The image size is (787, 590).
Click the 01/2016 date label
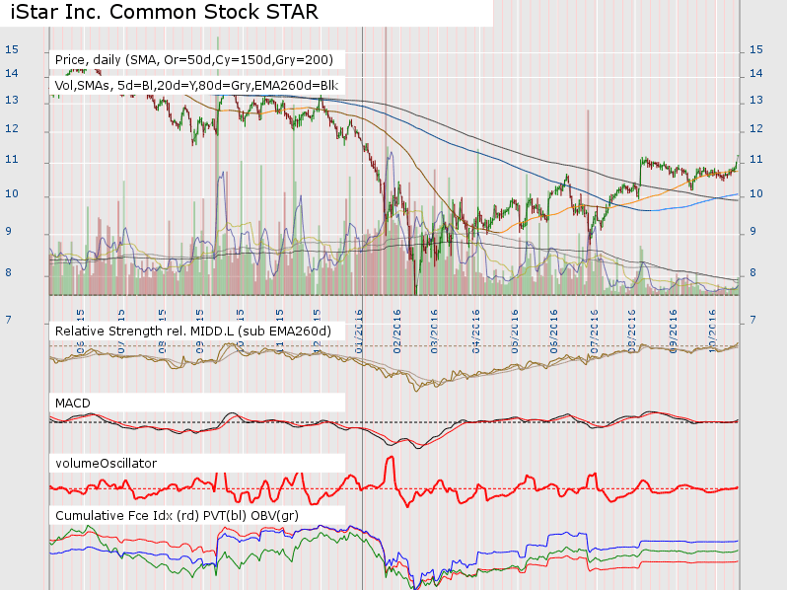pyautogui.click(x=358, y=332)
